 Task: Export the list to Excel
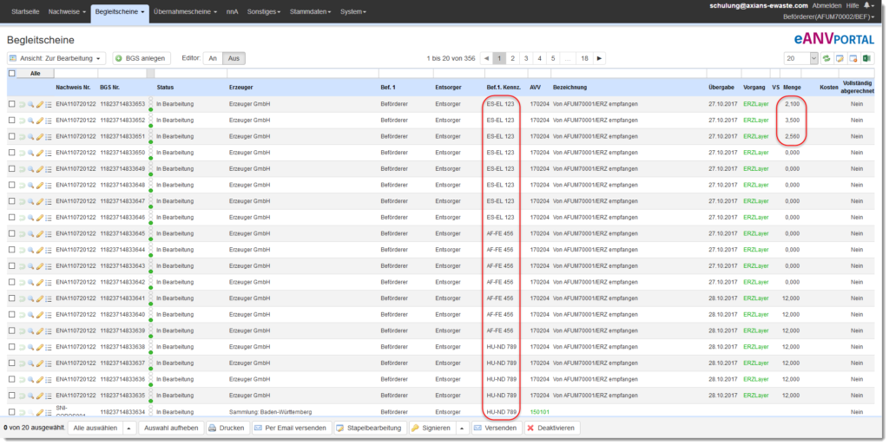pos(867,58)
